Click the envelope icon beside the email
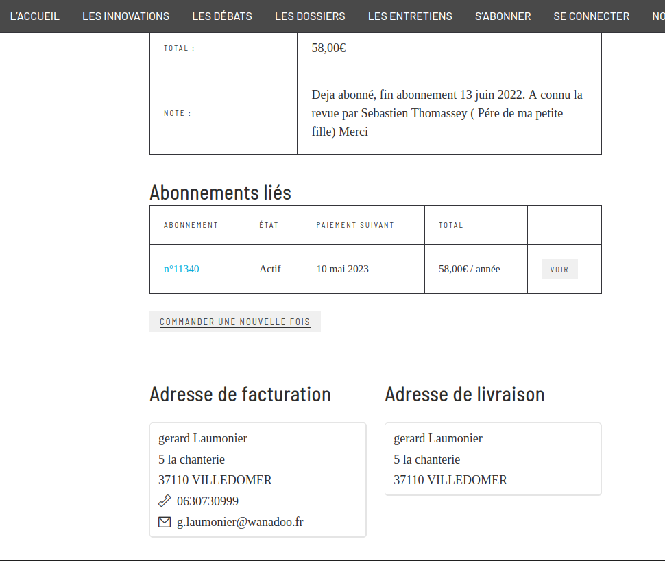 click(165, 522)
